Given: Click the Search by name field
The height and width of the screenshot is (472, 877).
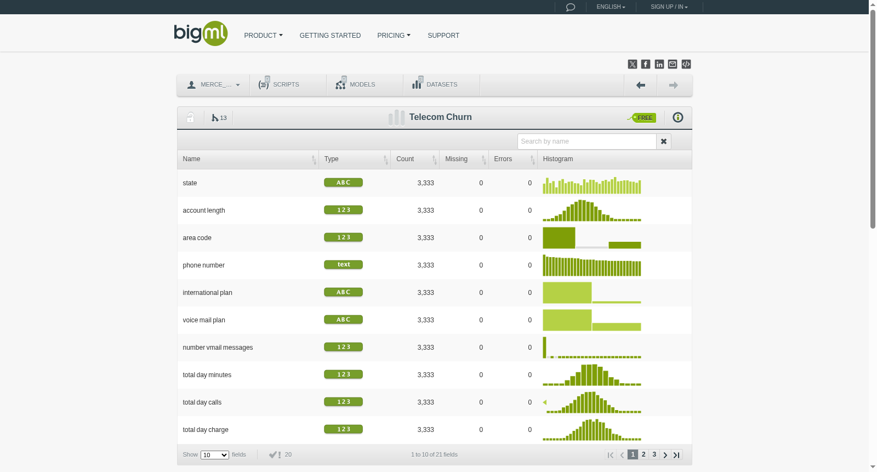Looking at the screenshot, I should 586,141.
